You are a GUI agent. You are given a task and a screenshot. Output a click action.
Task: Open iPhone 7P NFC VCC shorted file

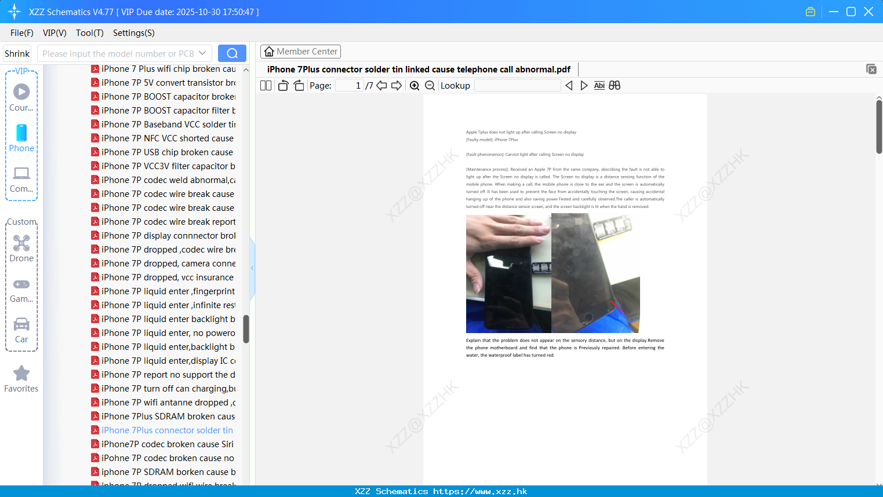pyautogui.click(x=162, y=138)
